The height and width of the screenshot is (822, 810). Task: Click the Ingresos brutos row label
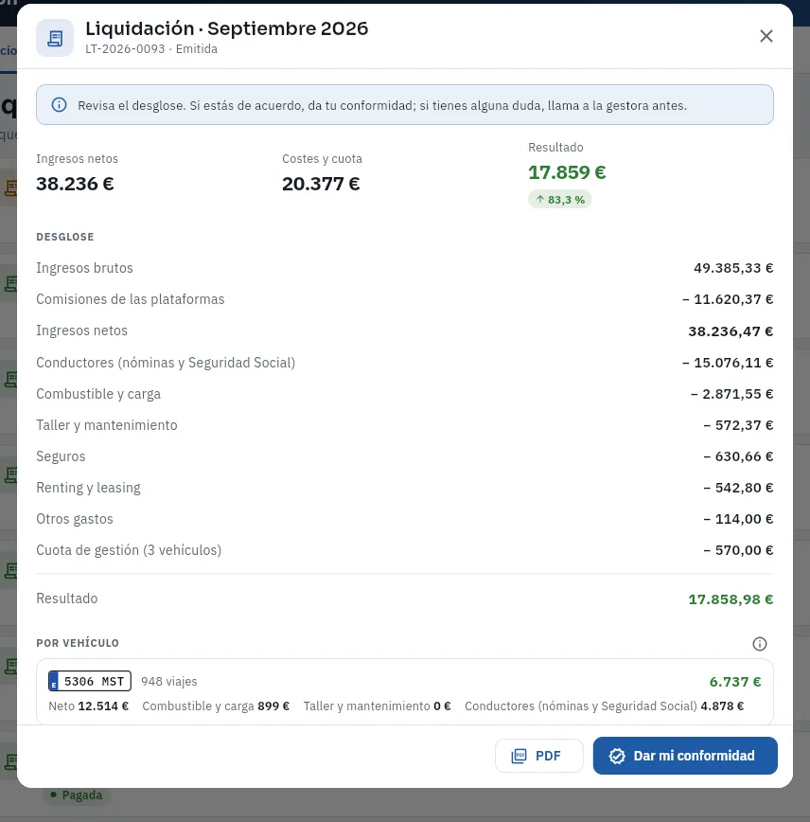84,268
